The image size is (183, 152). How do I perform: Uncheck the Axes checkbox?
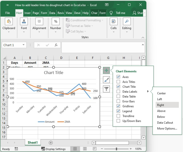118,77
